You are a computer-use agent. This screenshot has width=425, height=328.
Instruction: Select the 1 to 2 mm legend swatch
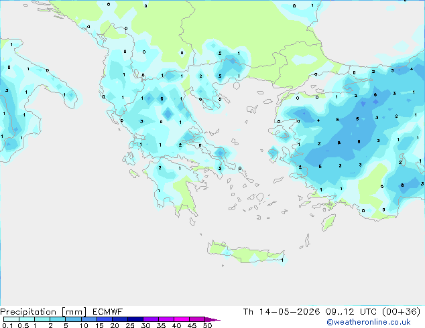[42, 319]
